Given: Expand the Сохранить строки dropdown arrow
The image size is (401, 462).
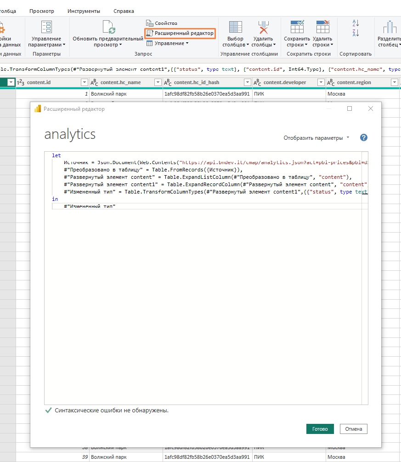Looking at the screenshot, I should point(306,45).
